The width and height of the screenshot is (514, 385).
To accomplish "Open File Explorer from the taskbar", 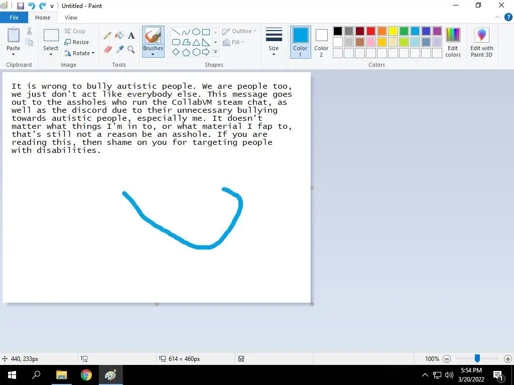I will click(x=61, y=375).
